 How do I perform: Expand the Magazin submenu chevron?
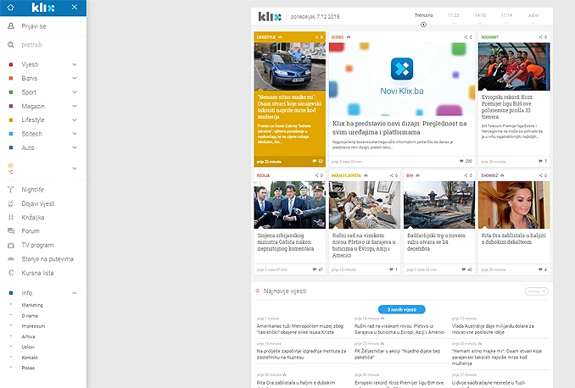[75, 106]
